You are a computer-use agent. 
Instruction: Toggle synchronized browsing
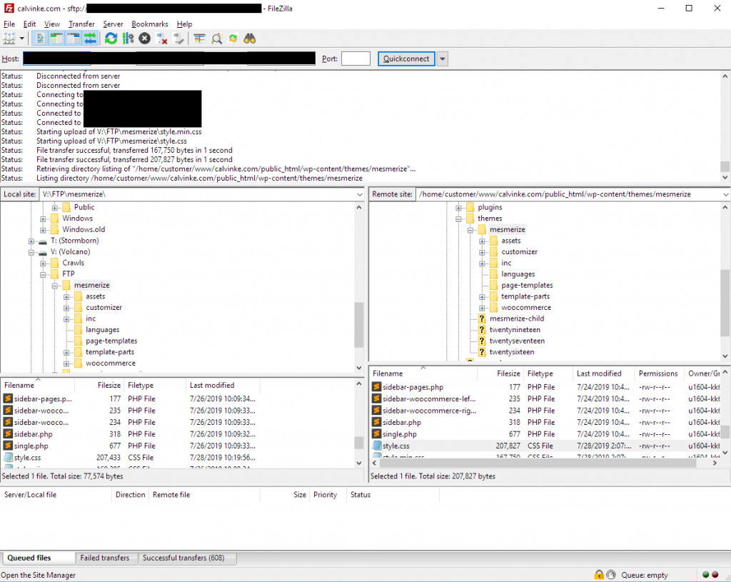233,39
